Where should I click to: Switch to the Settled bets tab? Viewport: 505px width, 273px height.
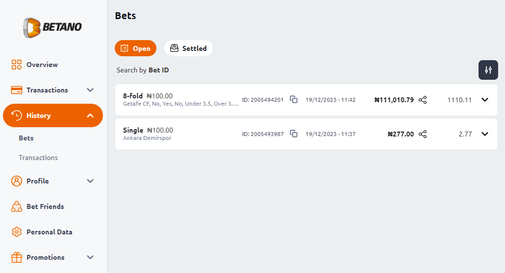tap(188, 48)
